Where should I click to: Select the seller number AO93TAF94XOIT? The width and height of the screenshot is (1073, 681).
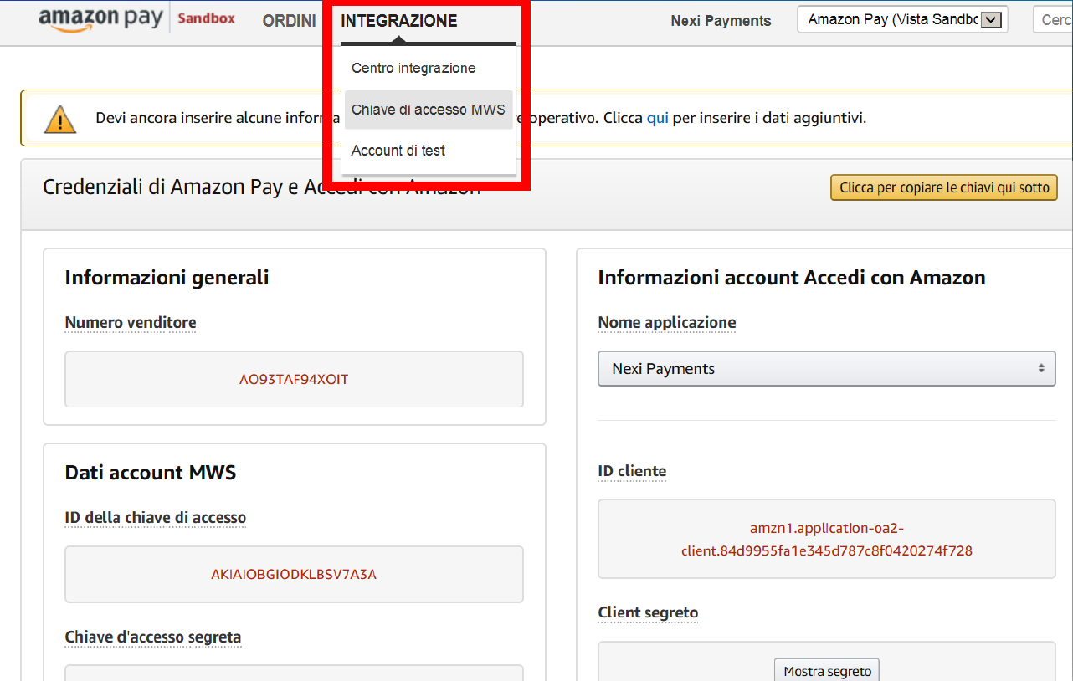point(294,379)
